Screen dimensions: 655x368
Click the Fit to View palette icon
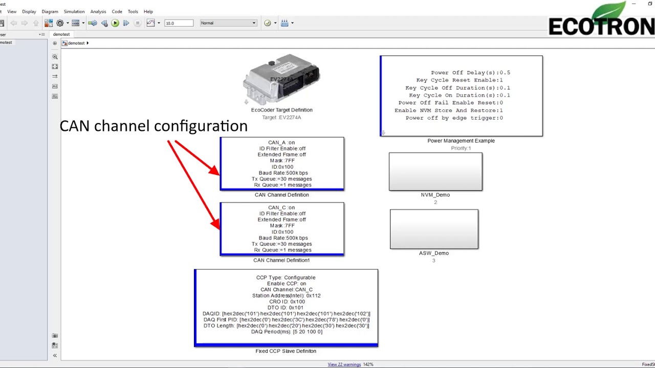pyautogui.click(x=55, y=66)
